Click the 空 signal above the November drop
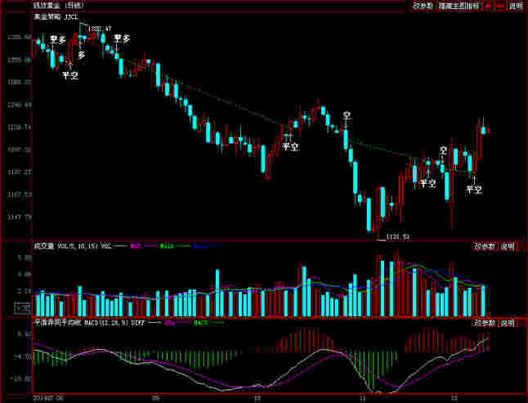 click(347, 116)
